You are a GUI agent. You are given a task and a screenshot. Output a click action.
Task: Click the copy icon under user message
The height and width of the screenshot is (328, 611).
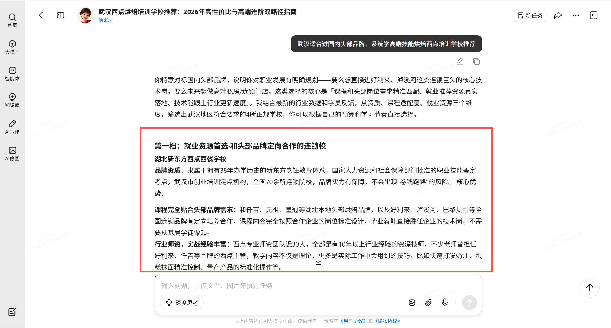(476, 61)
